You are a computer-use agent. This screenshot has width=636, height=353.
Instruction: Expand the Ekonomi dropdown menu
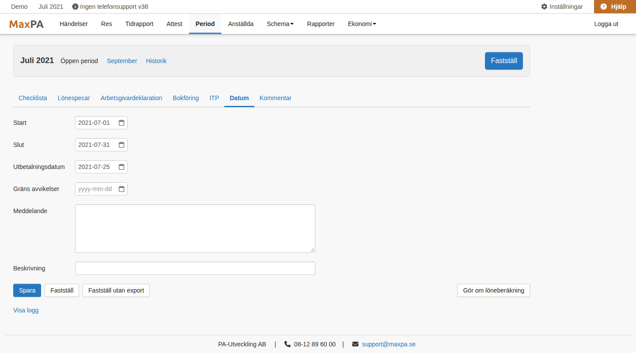pyautogui.click(x=362, y=24)
